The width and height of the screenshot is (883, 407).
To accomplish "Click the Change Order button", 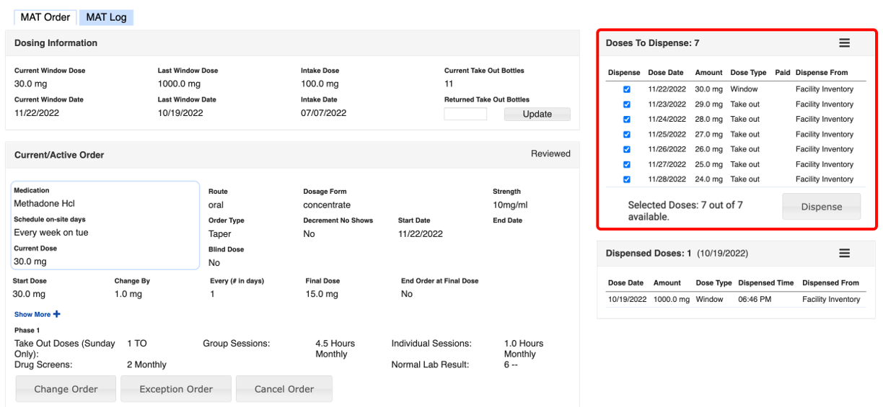I will coord(66,389).
